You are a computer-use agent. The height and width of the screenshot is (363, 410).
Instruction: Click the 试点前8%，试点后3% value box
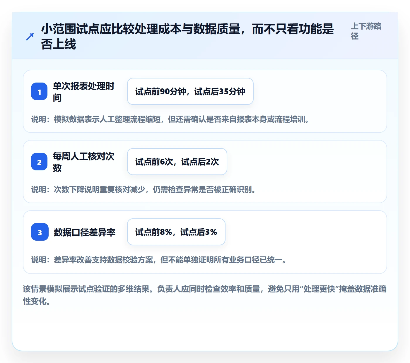click(176, 232)
